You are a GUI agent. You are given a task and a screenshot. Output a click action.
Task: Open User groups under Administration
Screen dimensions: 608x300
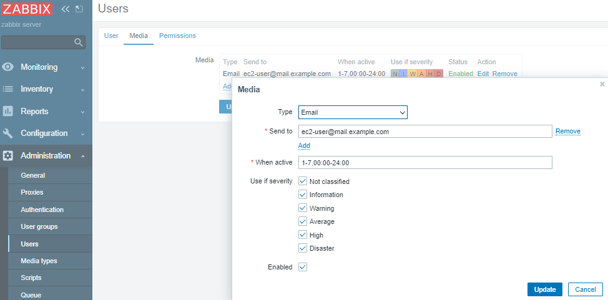tap(50, 226)
